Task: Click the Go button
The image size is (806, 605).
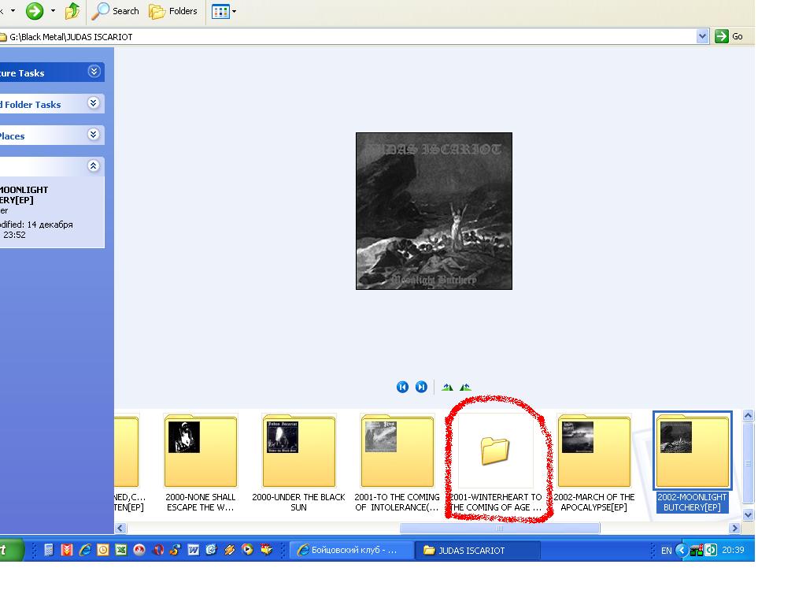Action: pos(729,36)
